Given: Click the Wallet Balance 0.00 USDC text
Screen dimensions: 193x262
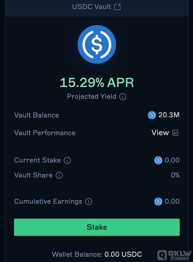Looking at the screenshot, I should 97,254.
